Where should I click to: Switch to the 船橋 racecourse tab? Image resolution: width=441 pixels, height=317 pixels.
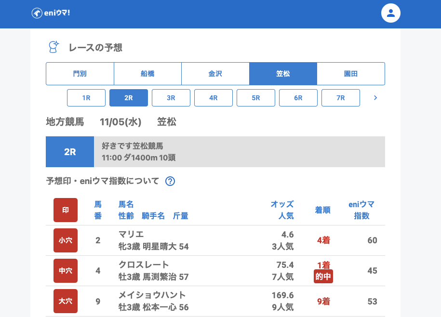click(147, 74)
